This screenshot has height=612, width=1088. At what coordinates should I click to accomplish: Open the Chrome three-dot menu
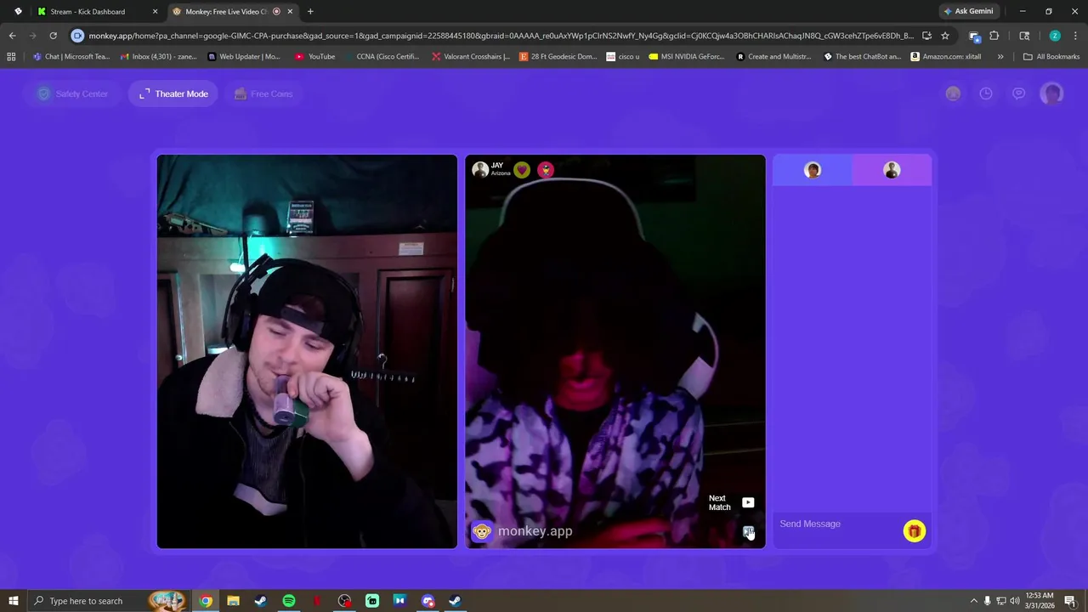pyautogui.click(x=1075, y=36)
